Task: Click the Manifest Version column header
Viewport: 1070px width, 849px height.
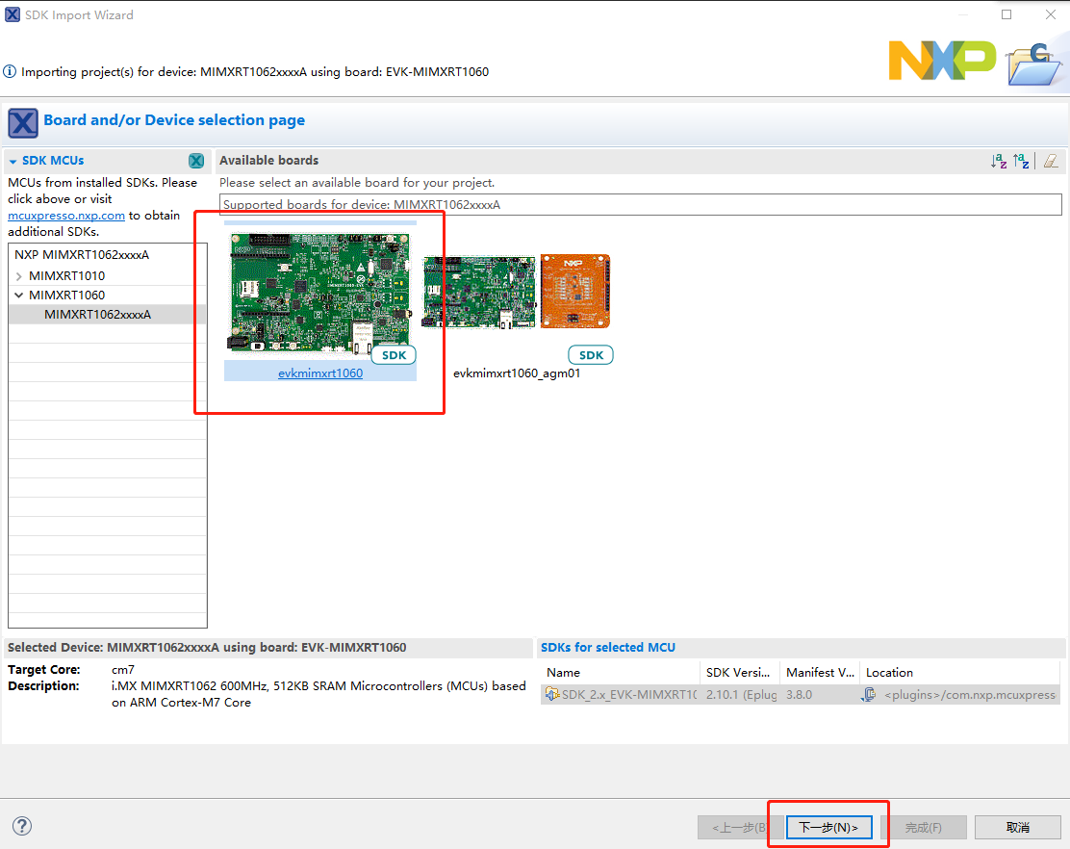Action: coord(820,672)
